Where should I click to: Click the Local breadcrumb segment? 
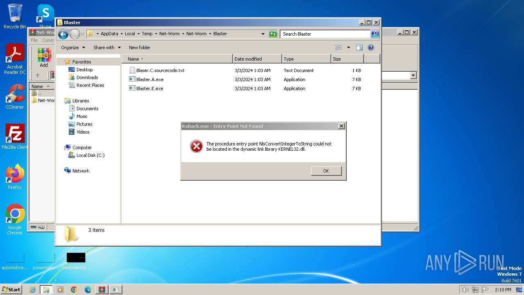[130, 34]
